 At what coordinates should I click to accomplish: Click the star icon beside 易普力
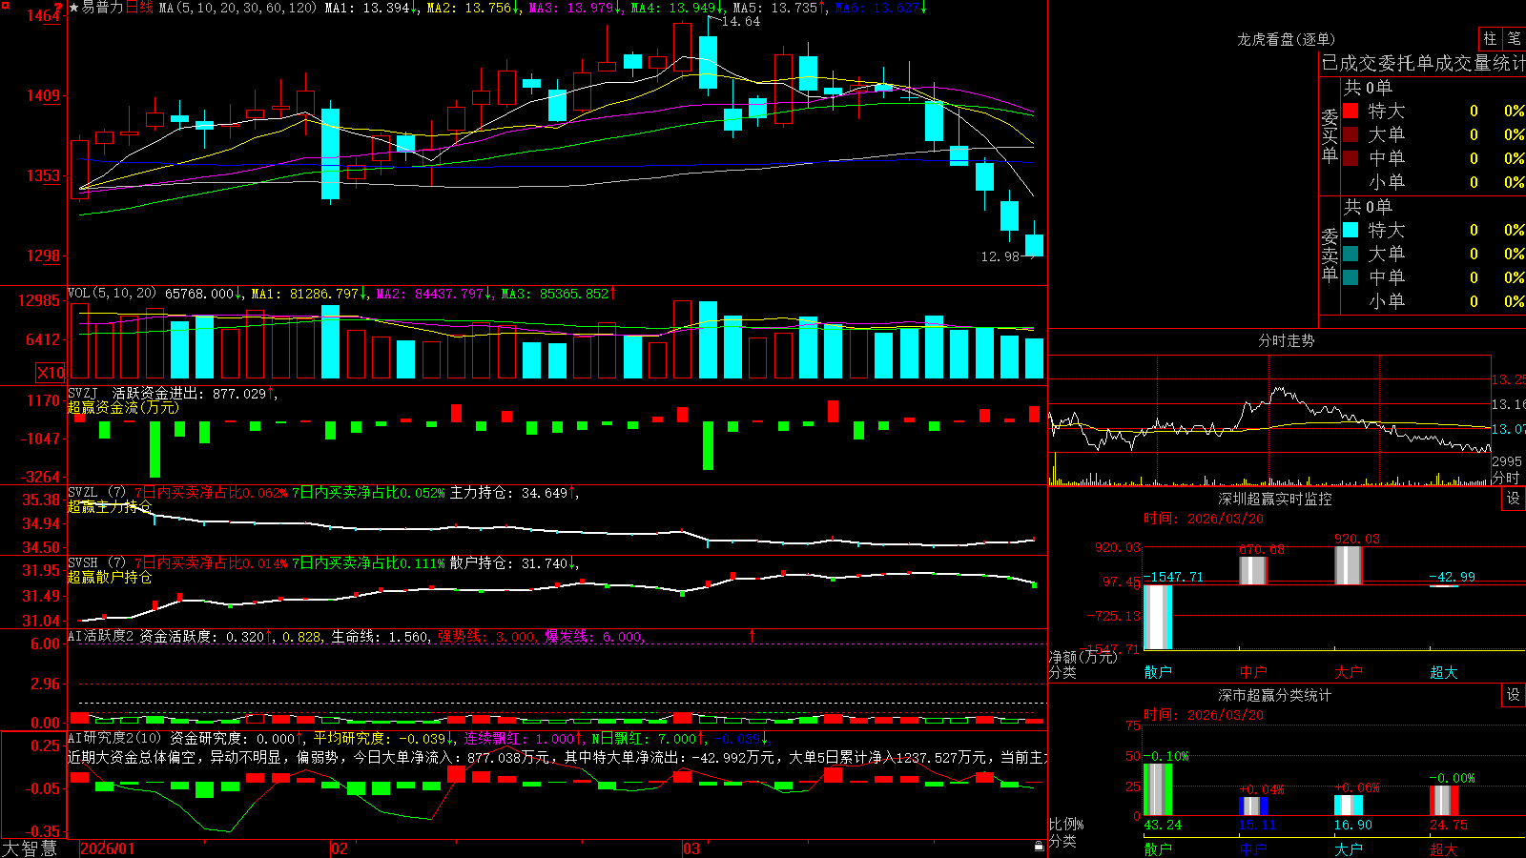tap(74, 8)
